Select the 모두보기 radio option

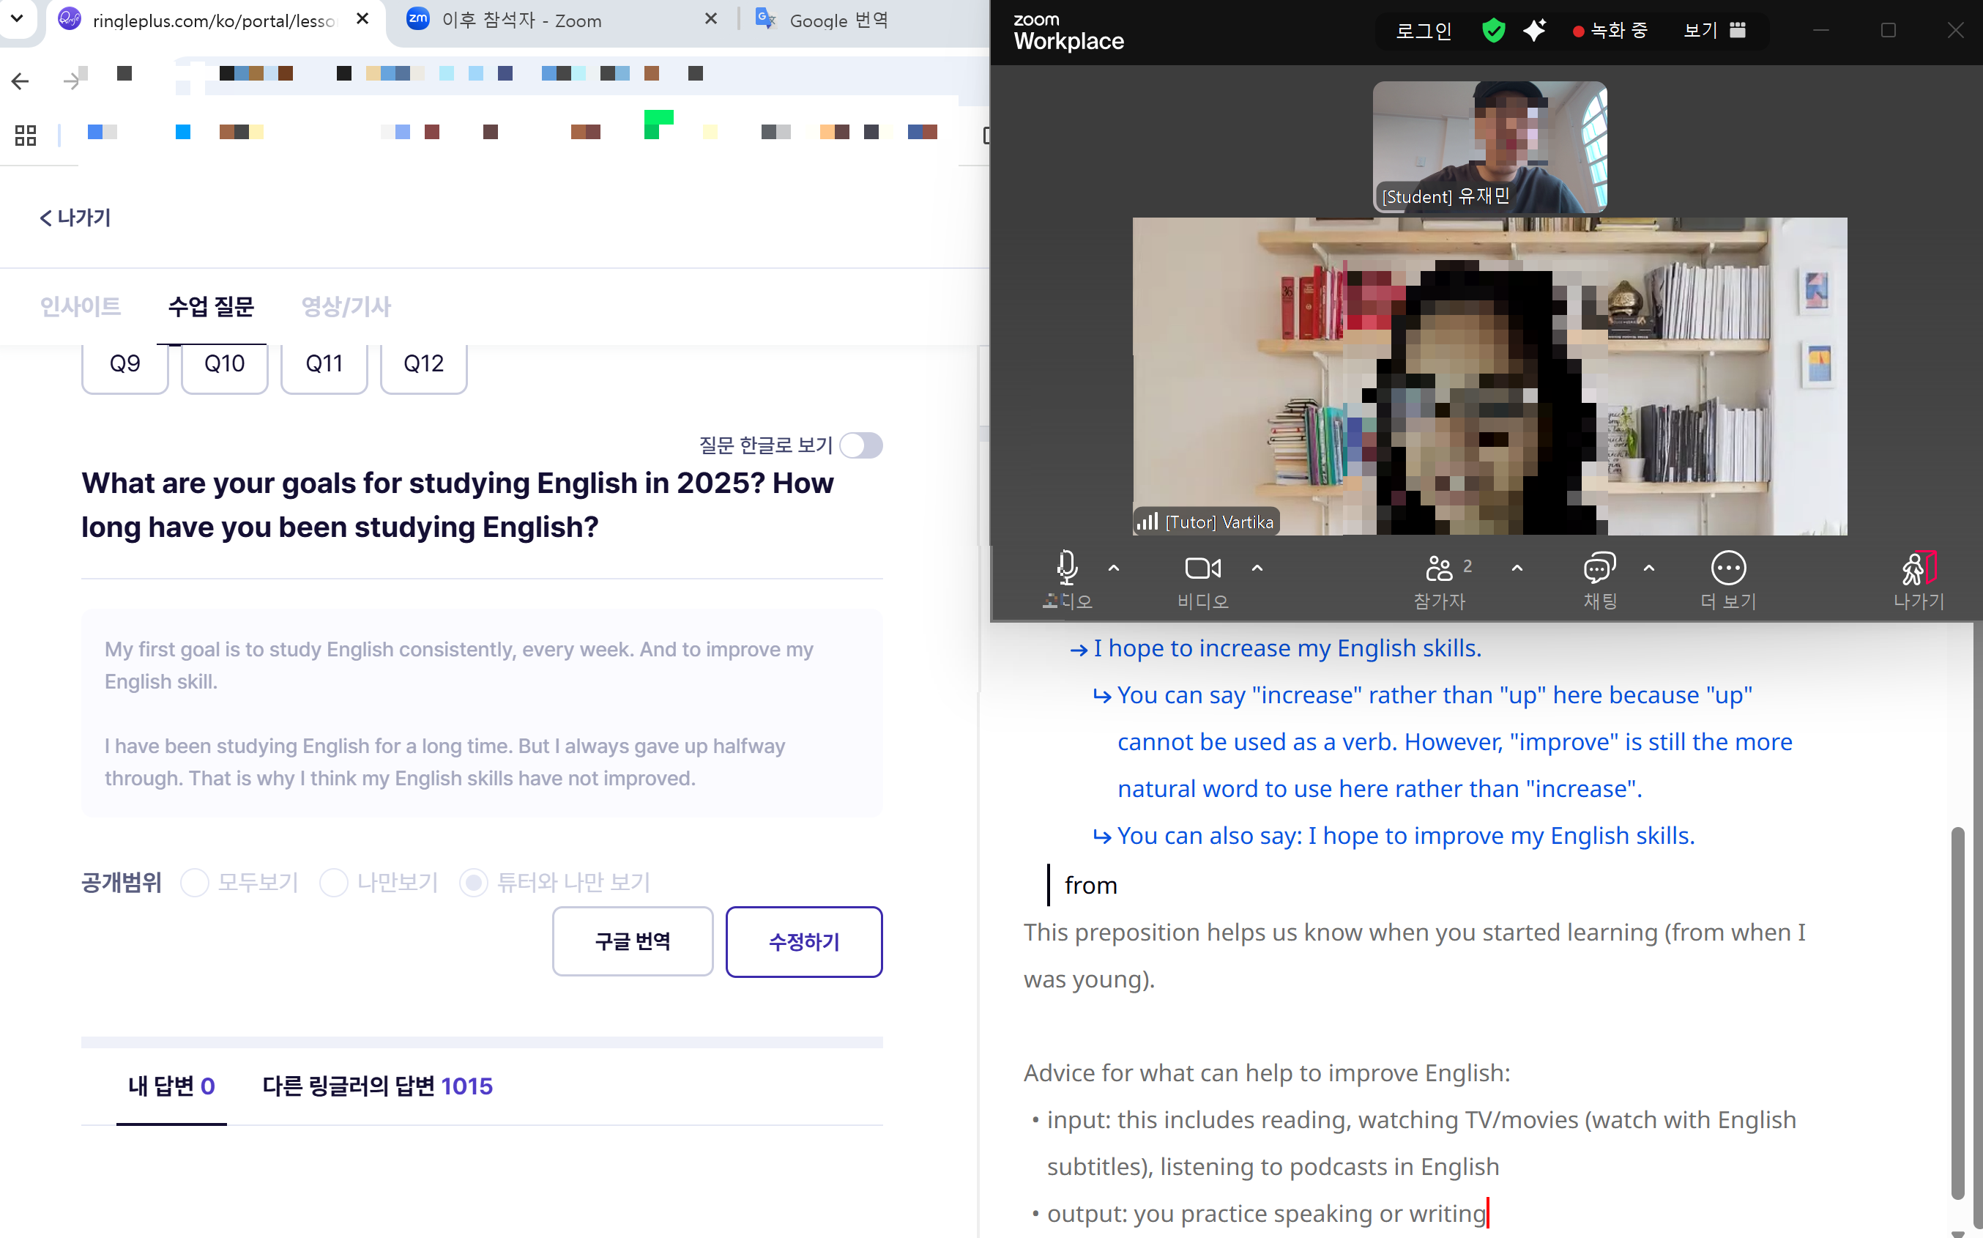[195, 883]
